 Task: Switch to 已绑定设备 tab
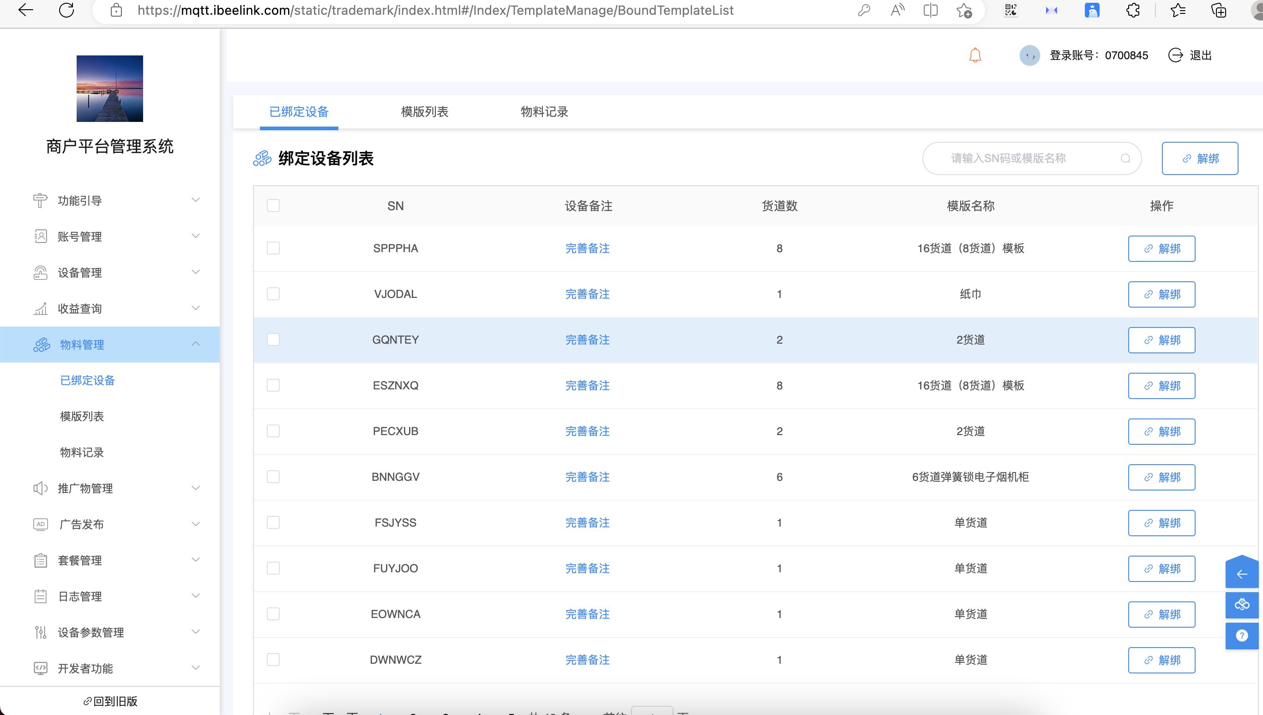pyautogui.click(x=299, y=112)
